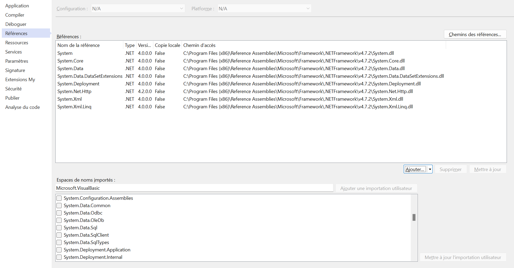Screen dimensions: 514x268
Task: Sort by Nom de la référence column
Action: point(89,45)
